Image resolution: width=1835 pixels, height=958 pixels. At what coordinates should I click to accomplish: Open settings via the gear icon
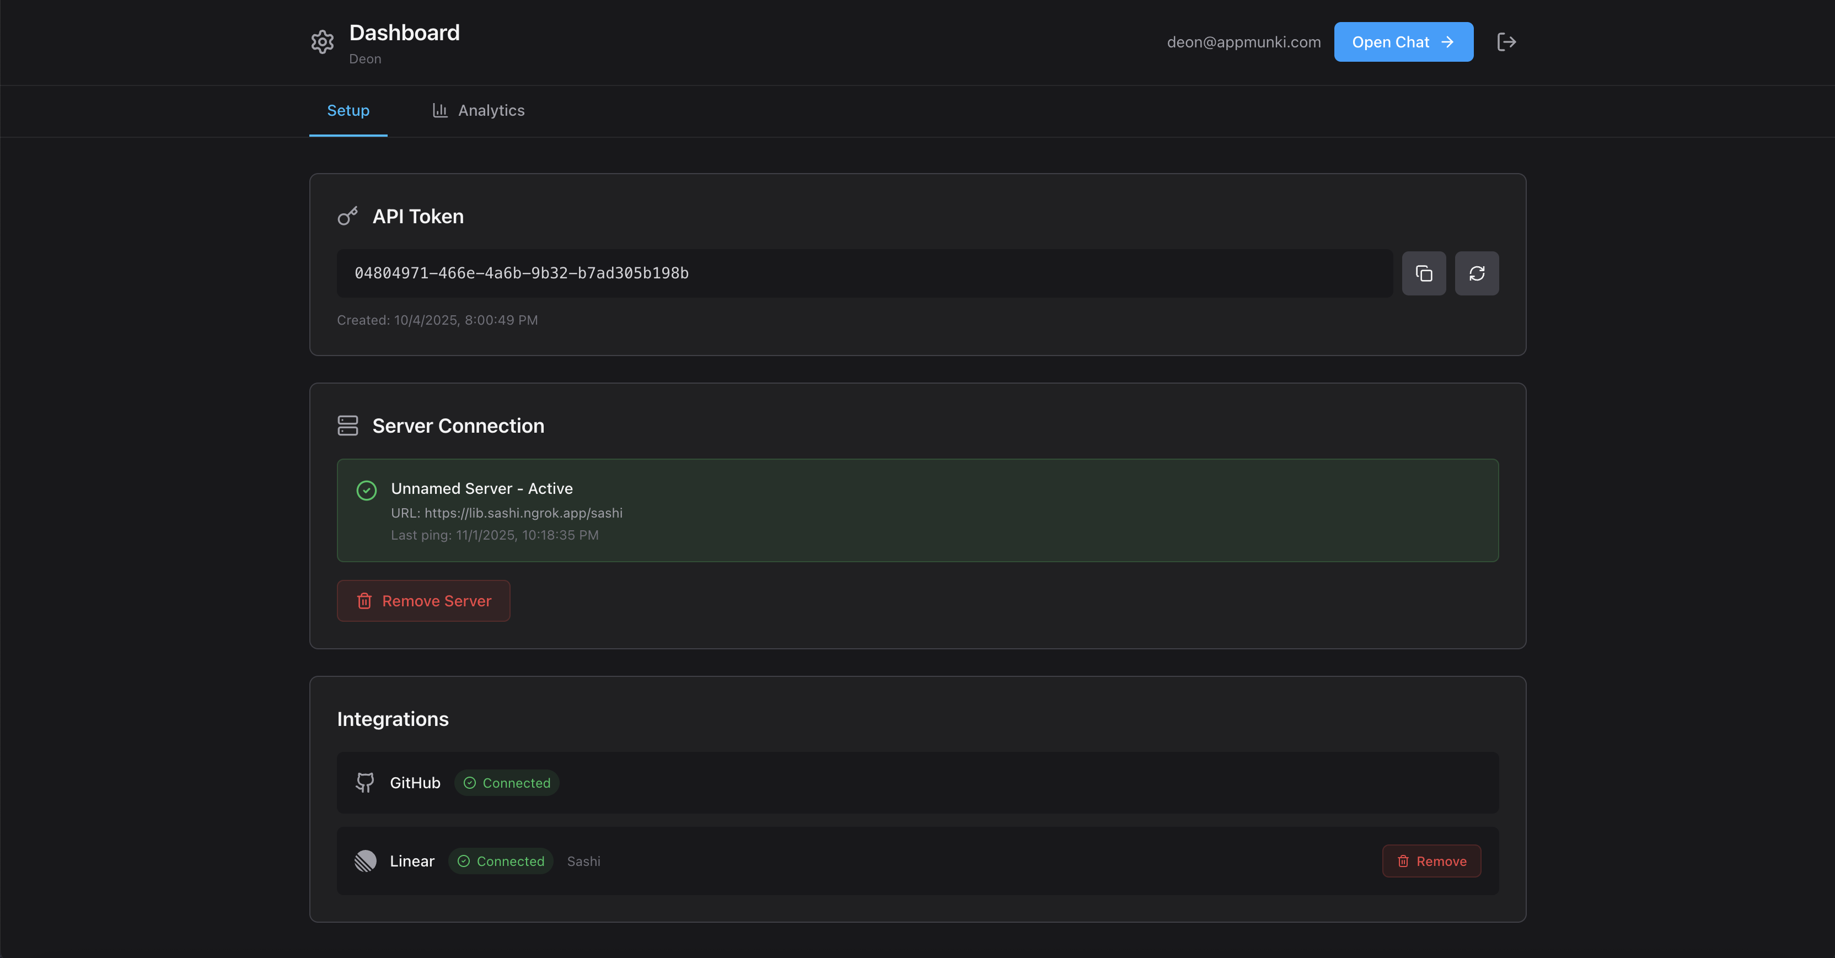pos(322,42)
